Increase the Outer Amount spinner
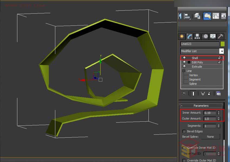This screenshot has height=162, width=230. coord(219,118)
